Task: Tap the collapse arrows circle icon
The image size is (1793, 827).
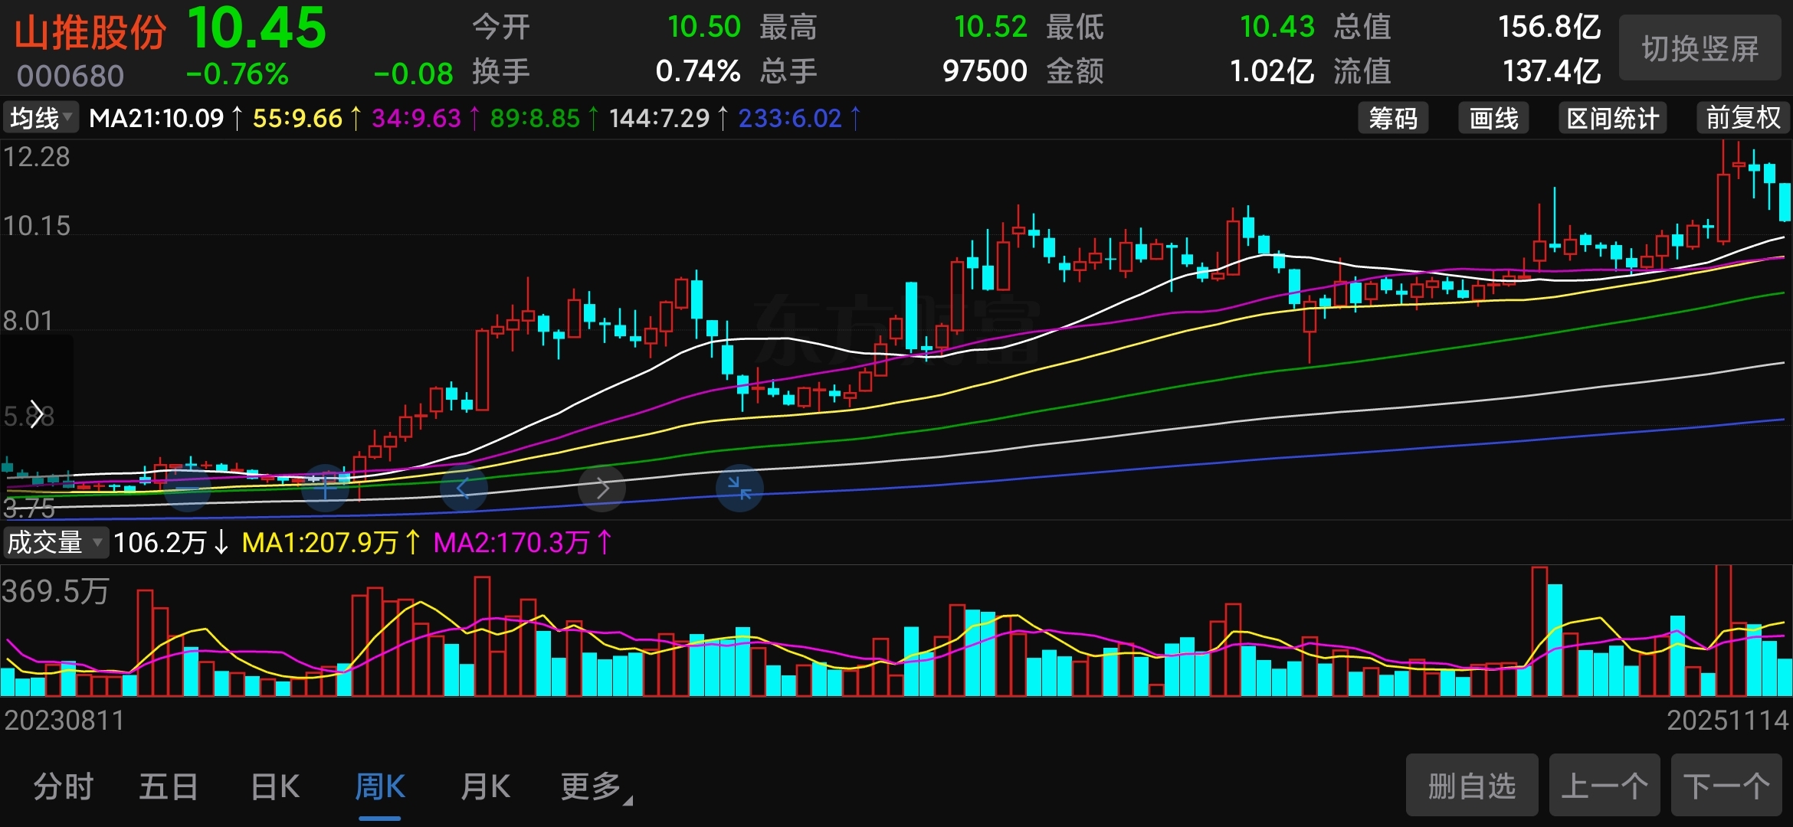Action: [x=739, y=488]
